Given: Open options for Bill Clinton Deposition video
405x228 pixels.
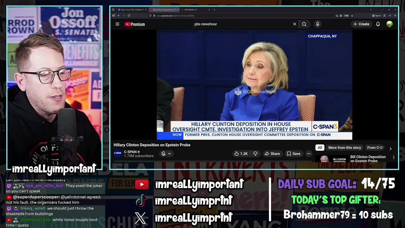Looking at the screenshot, I should (394, 157).
